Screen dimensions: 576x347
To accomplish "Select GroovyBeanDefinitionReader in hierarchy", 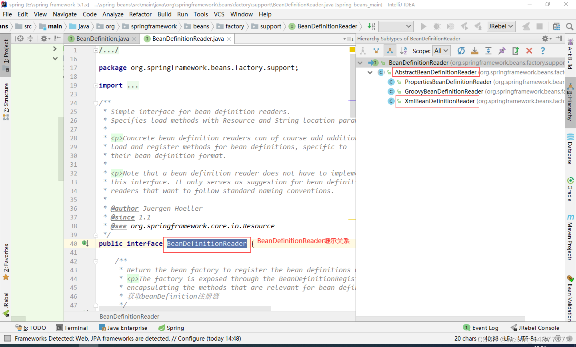I will (x=444, y=92).
